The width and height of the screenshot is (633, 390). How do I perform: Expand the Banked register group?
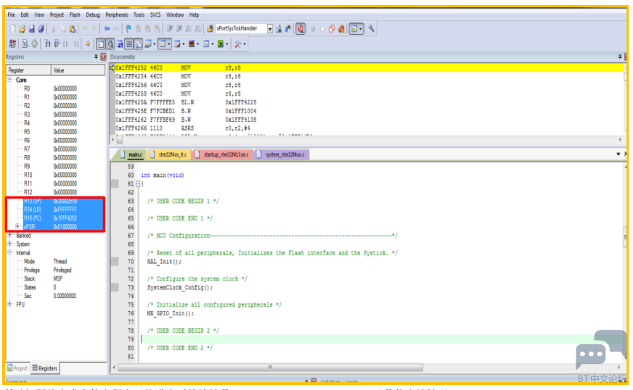pos(9,236)
